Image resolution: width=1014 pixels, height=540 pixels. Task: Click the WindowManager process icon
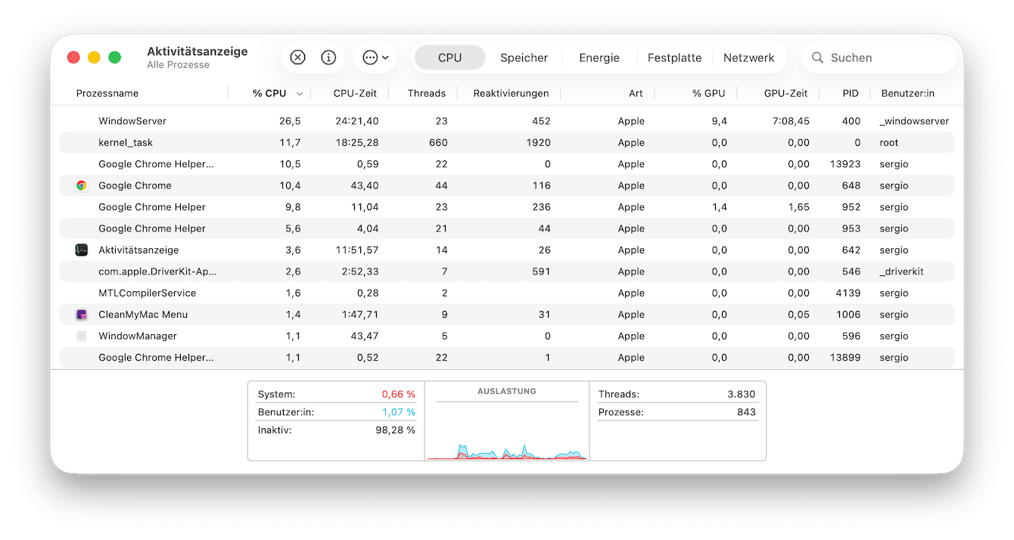(x=82, y=336)
